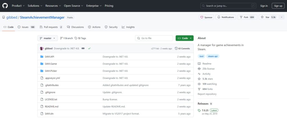Sponsor this project via heart button
Image resolution: width=287 pixels, height=119 pixels.
206,17
